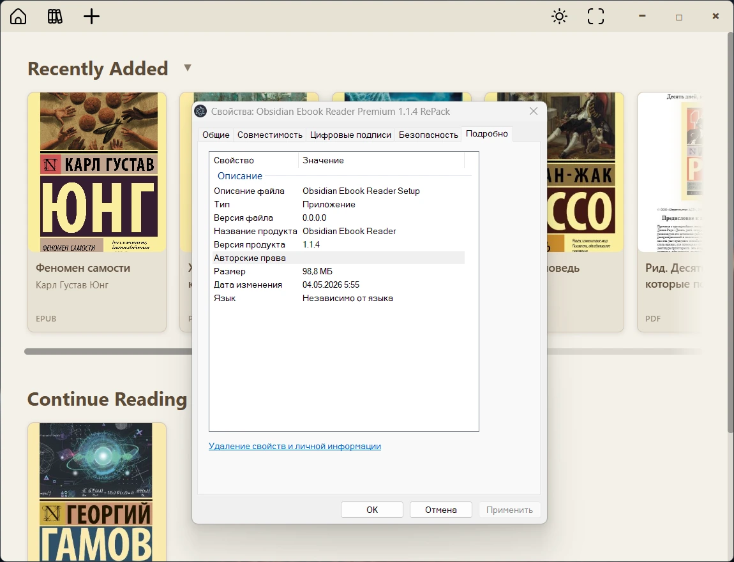Viewport: 734px width, 562px height.
Task: Select the Версия продукта row
Action: point(338,244)
